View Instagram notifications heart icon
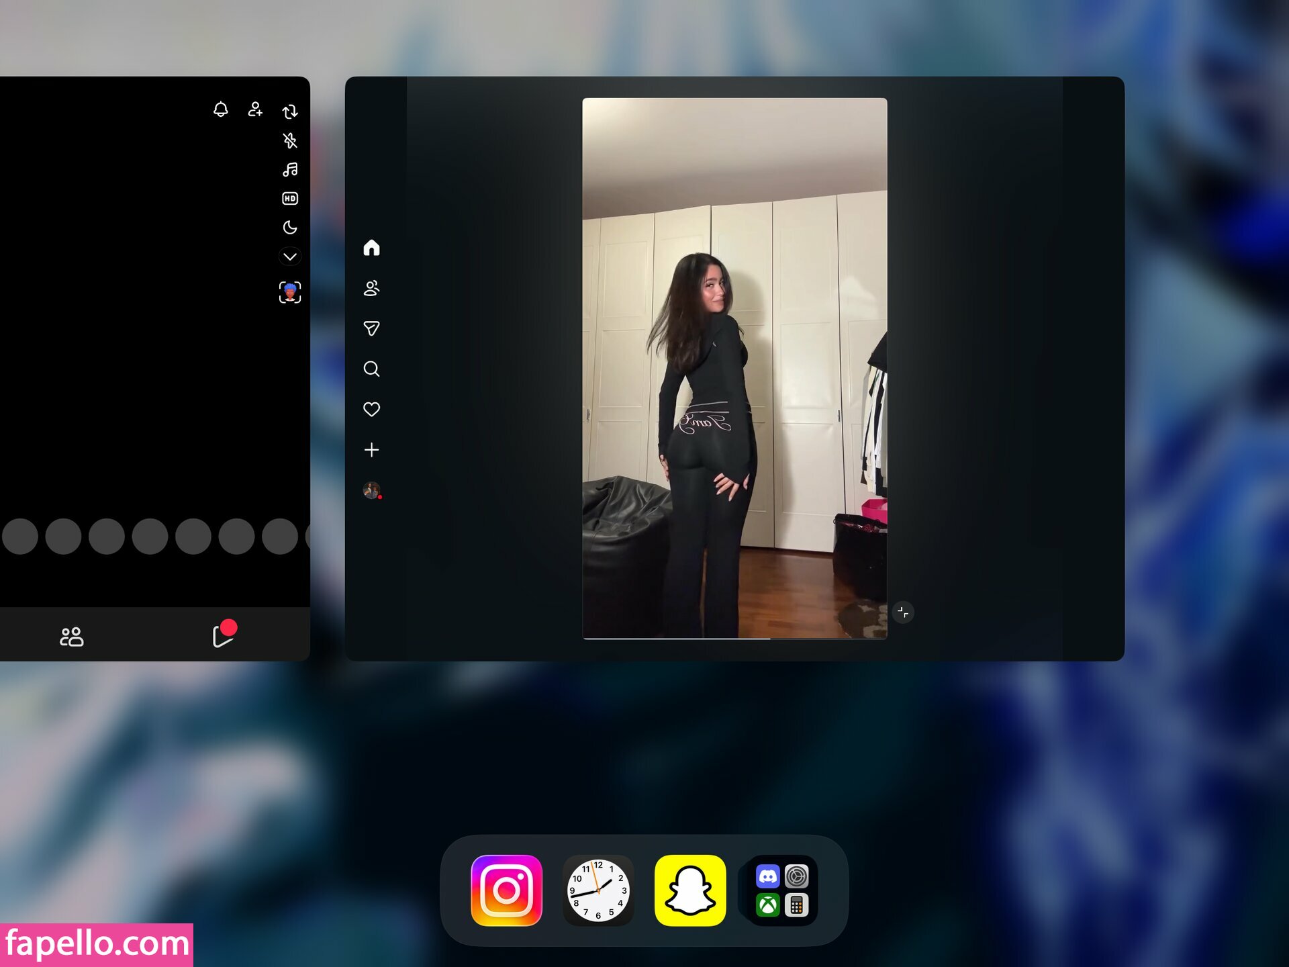This screenshot has height=967, width=1289. [371, 409]
